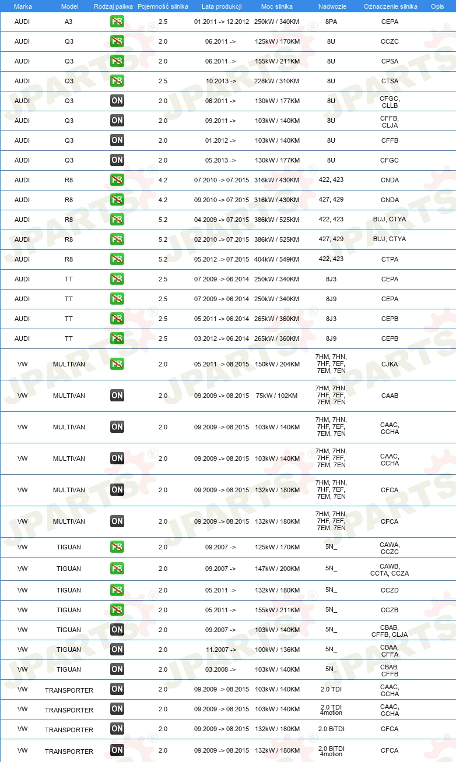
Task: Click the Opis column header
Action: (x=437, y=6)
